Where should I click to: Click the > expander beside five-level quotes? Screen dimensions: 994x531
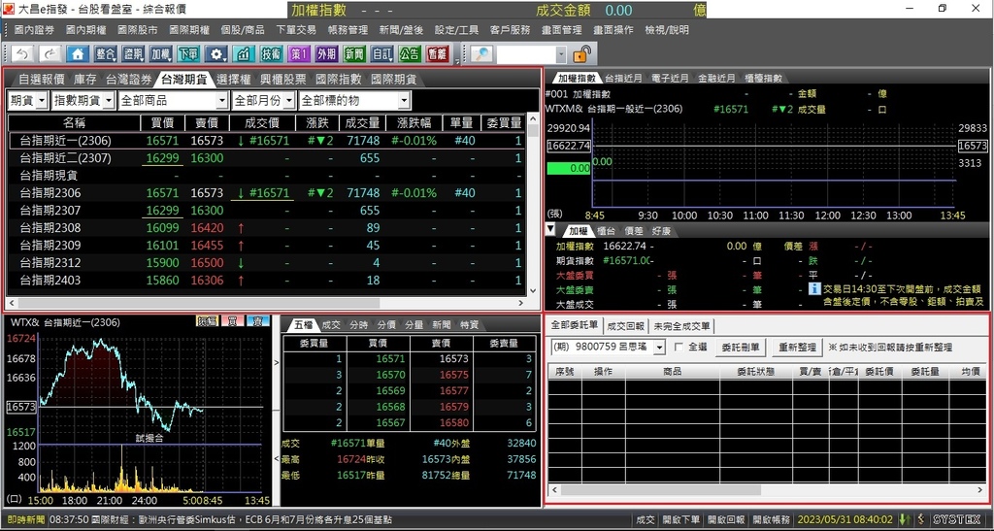click(x=277, y=362)
